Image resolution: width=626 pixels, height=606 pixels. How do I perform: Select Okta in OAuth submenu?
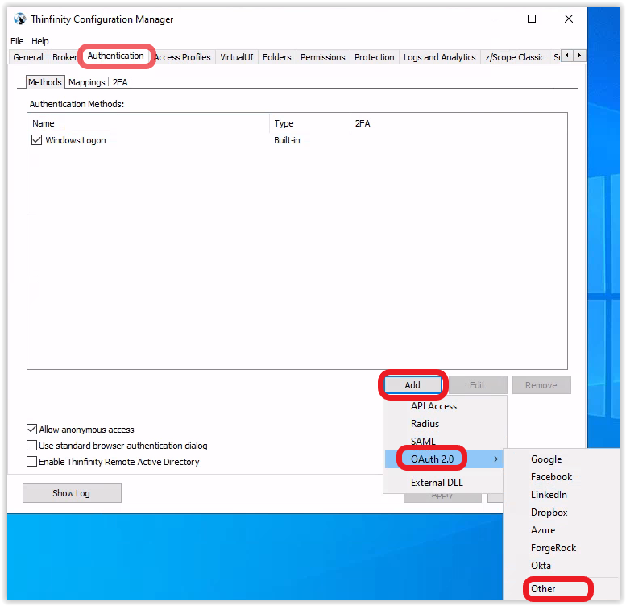[x=562, y=566]
